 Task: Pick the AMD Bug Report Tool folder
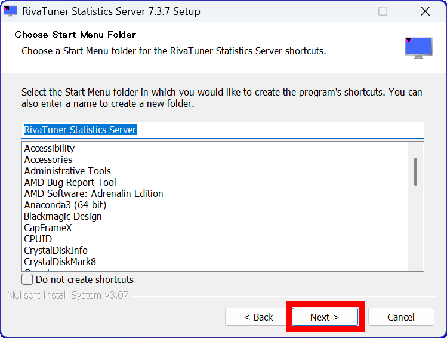point(70,182)
